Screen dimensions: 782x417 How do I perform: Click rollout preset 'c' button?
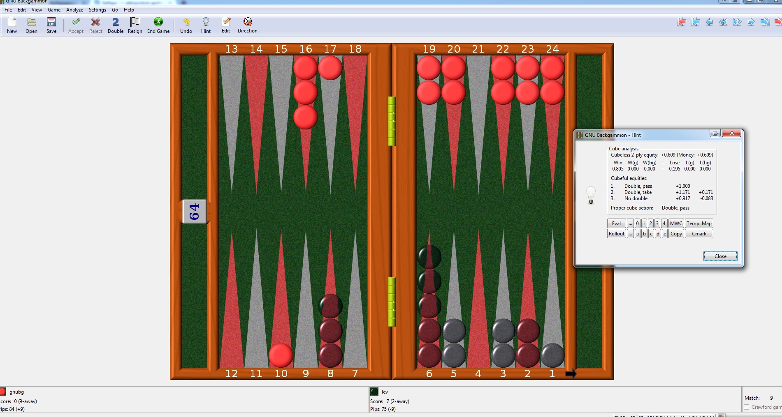(x=651, y=234)
